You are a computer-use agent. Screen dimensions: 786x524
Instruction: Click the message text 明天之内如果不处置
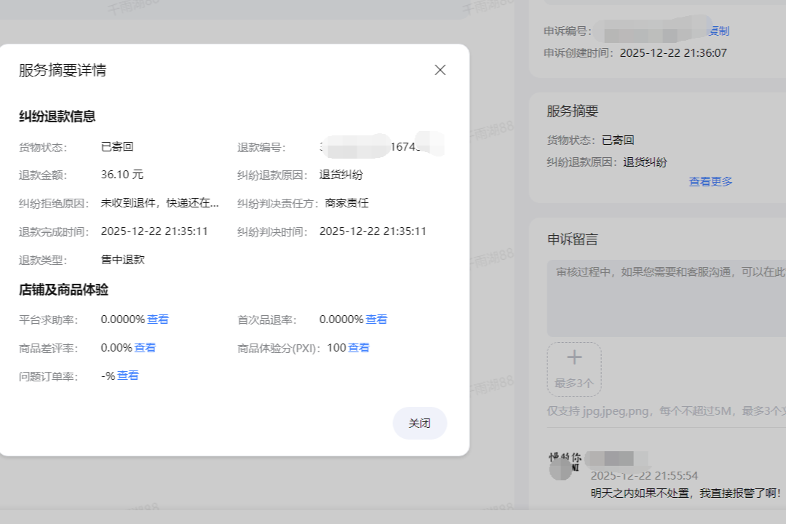pos(684,493)
